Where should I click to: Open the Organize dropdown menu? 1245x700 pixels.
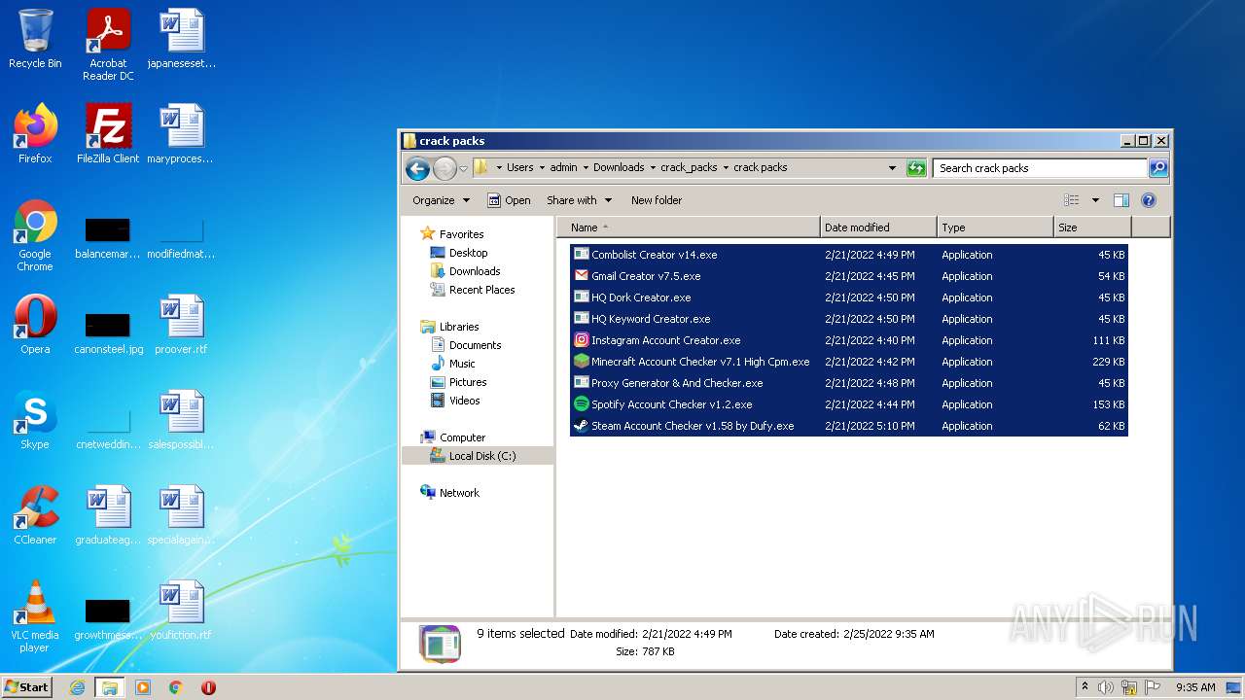(441, 200)
